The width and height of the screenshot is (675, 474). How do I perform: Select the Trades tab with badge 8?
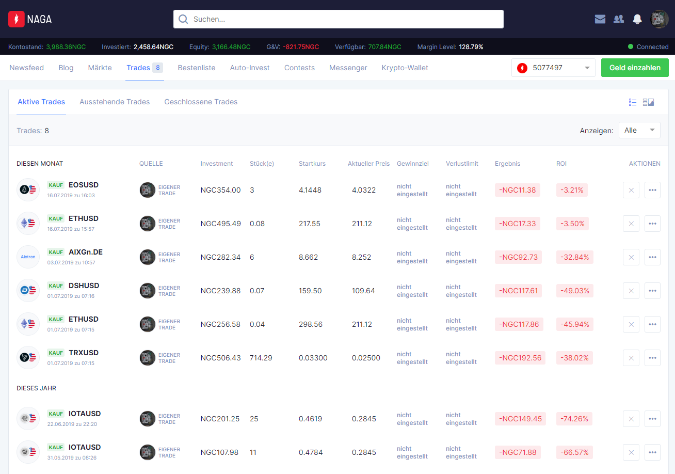145,68
